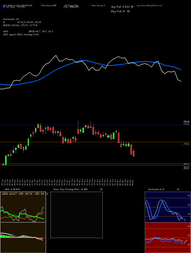
Task: Click the red-background RSI chart panel
Action: (x=168, y=238)
